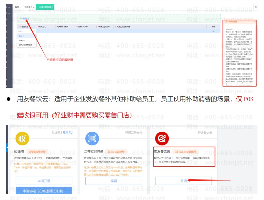Click the 仅在pos端使用 tag
The image size is (264, 200).
coord(116,152)
